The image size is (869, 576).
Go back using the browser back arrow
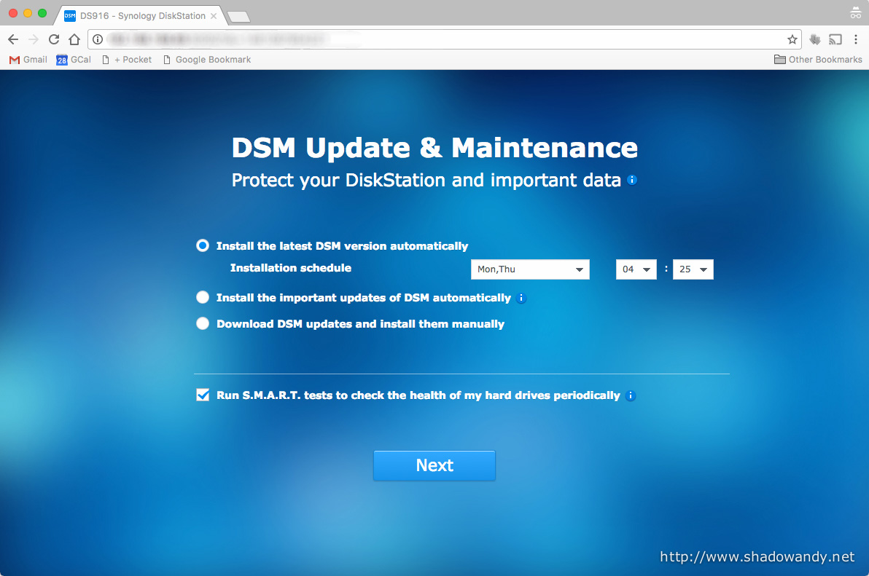coord(13,39)
